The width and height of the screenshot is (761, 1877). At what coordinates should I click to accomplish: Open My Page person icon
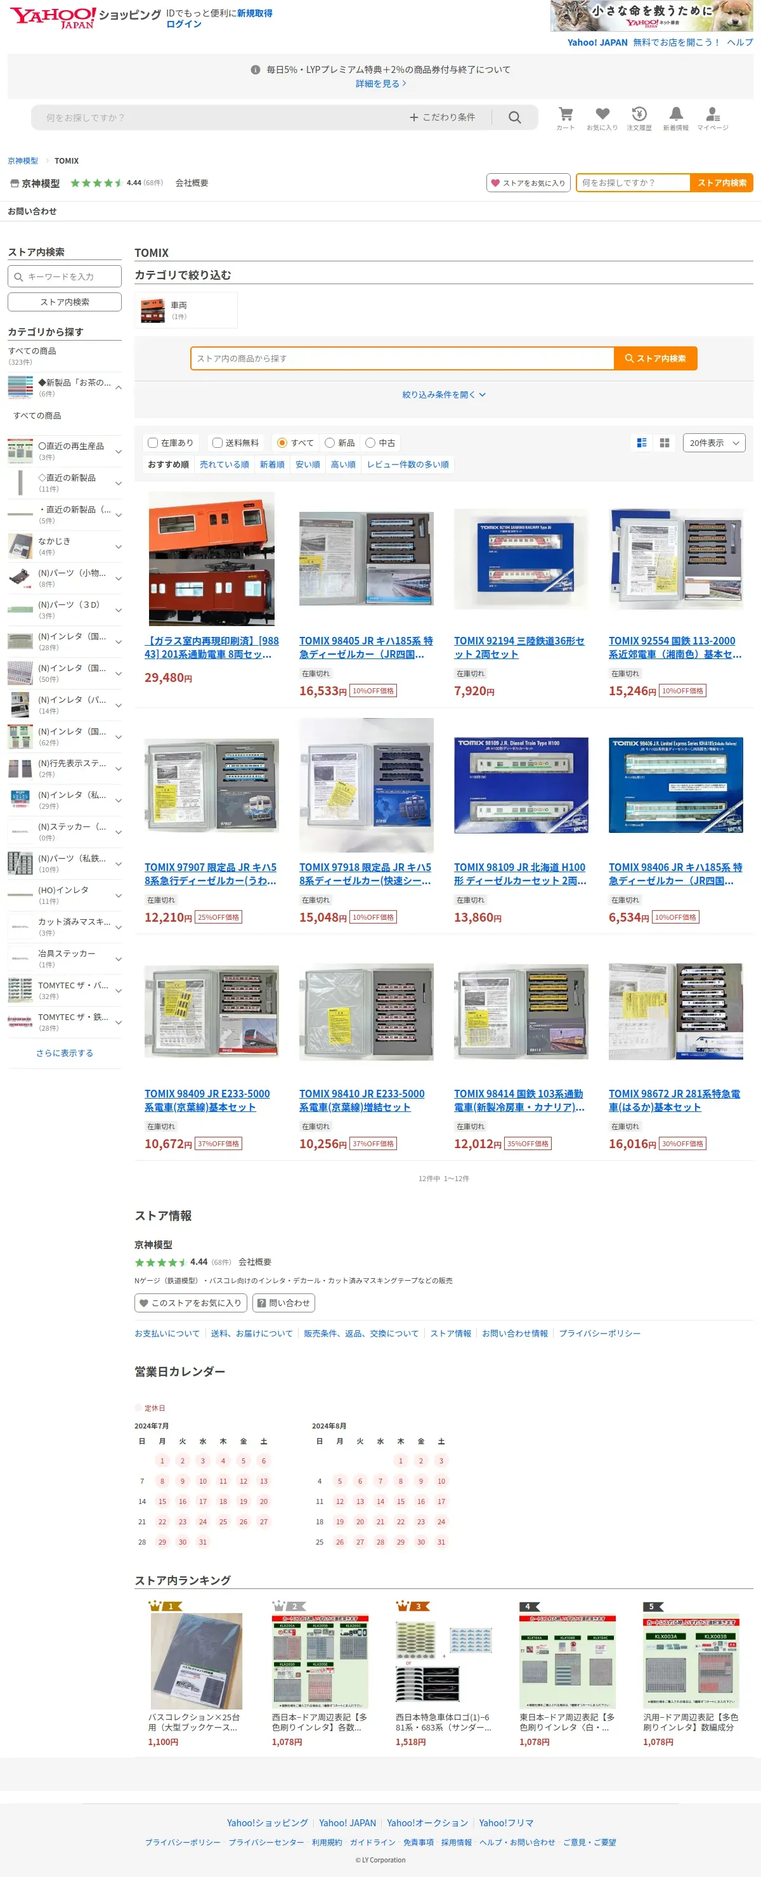pyautogui.click(x=713, y=118)
